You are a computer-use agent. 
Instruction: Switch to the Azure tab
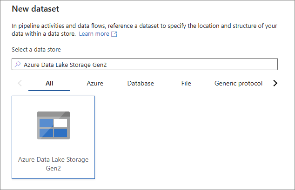(95, 83)
